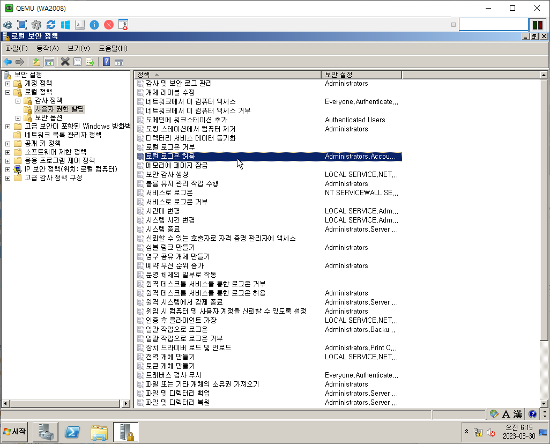Screen dimensions: 550x444
Task: Click the clock showing 오전 6:15
Action: click(x=519, y=427)
